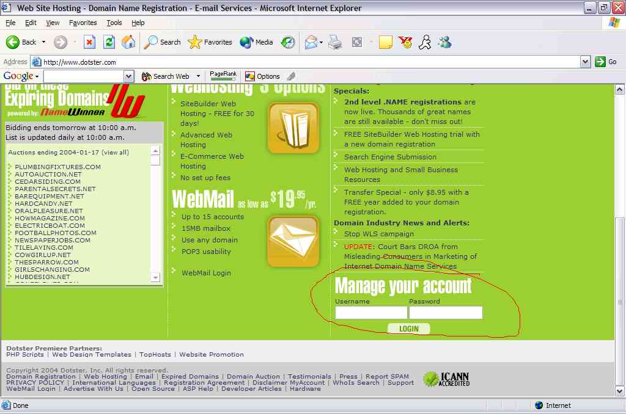Click the AIM running man icon

pyautogui.click(x=425, y=42)
